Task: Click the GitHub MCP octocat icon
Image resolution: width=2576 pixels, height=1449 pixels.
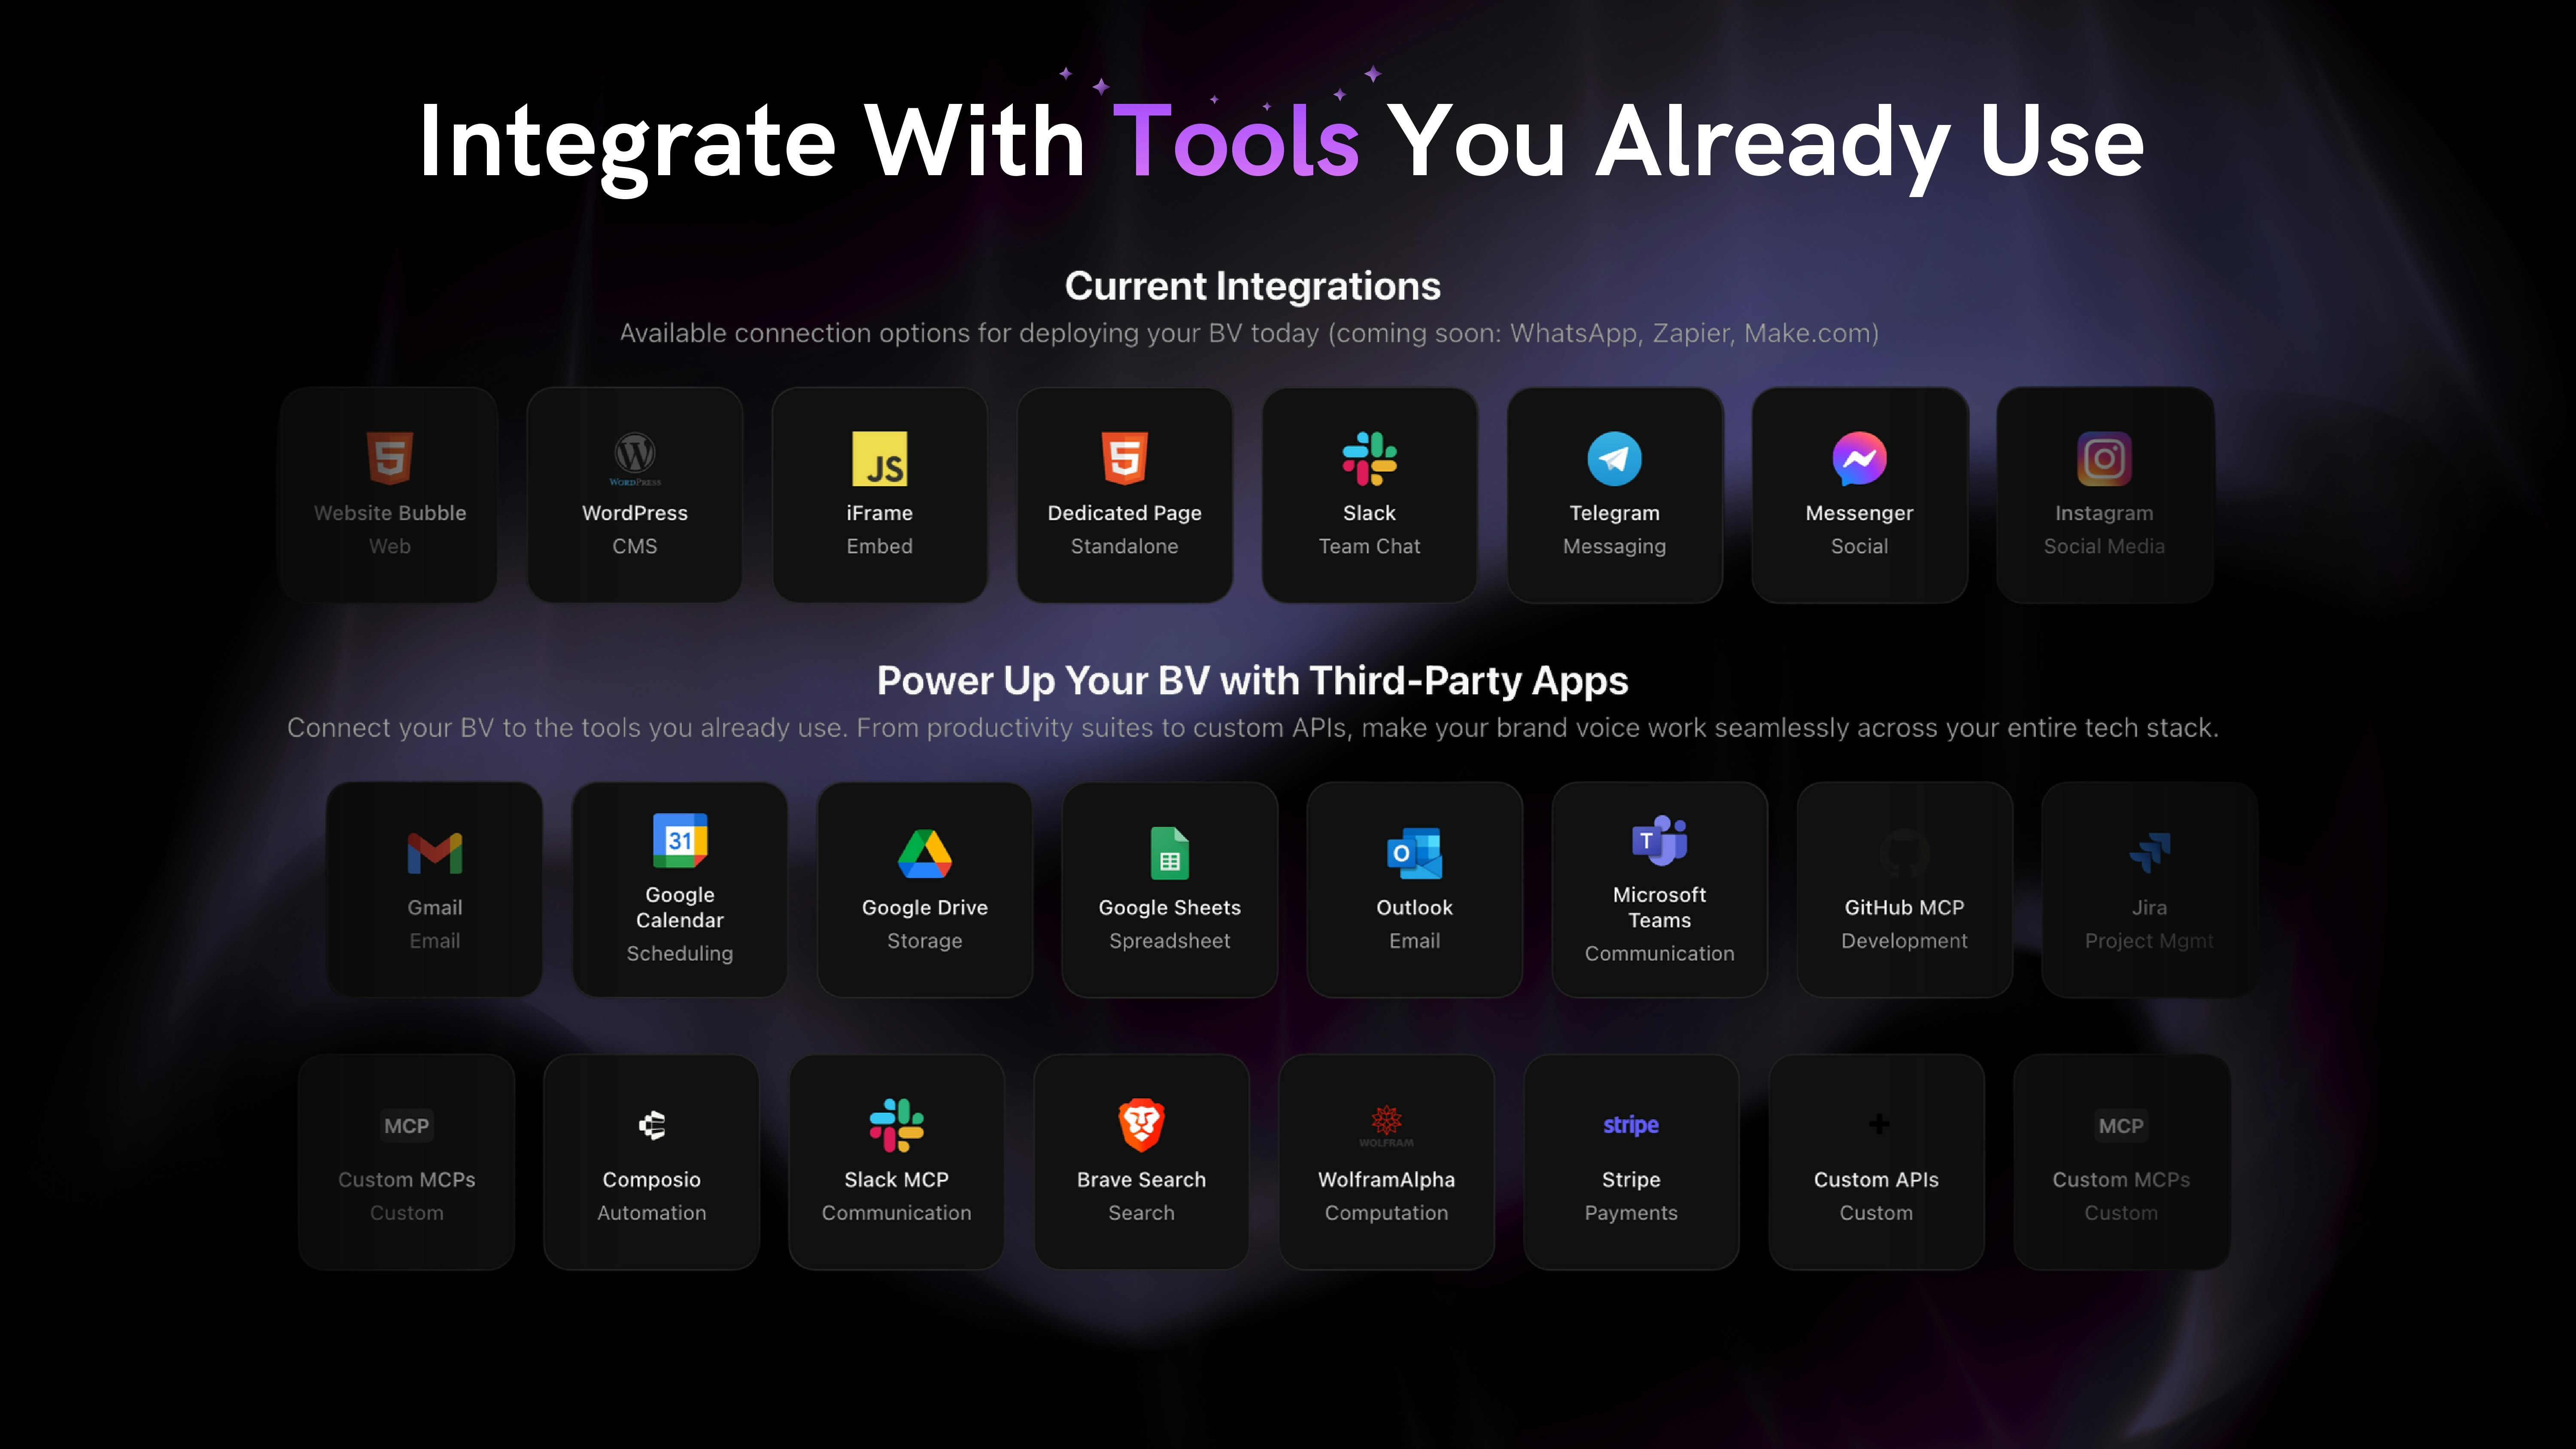Action: pyautogui.click(x=1905, y=853)
